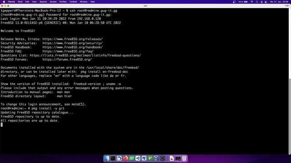Open the dark circular app icon in dock
This screenshot has width=291, height=163.
click(163, 158)
